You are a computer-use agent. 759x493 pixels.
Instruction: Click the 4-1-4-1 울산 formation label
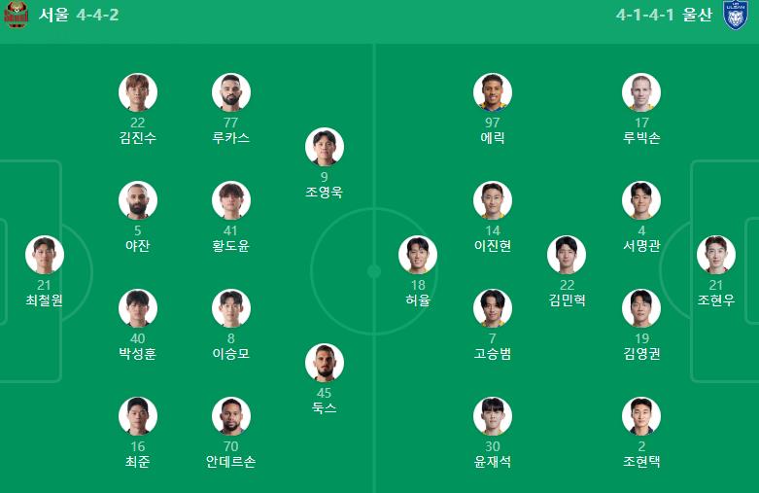click(x=671, y=16)
